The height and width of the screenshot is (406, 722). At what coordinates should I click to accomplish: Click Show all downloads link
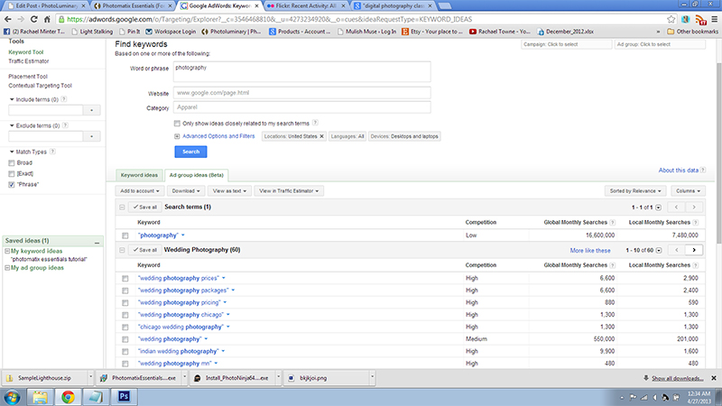[x=678, y=378]
